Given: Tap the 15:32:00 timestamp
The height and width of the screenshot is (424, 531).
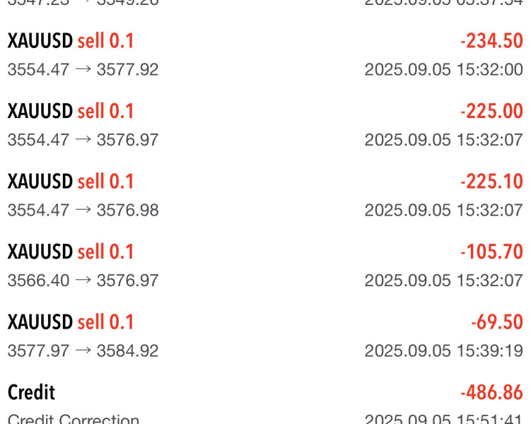Looking at the screenshot, I should point(443,70).
